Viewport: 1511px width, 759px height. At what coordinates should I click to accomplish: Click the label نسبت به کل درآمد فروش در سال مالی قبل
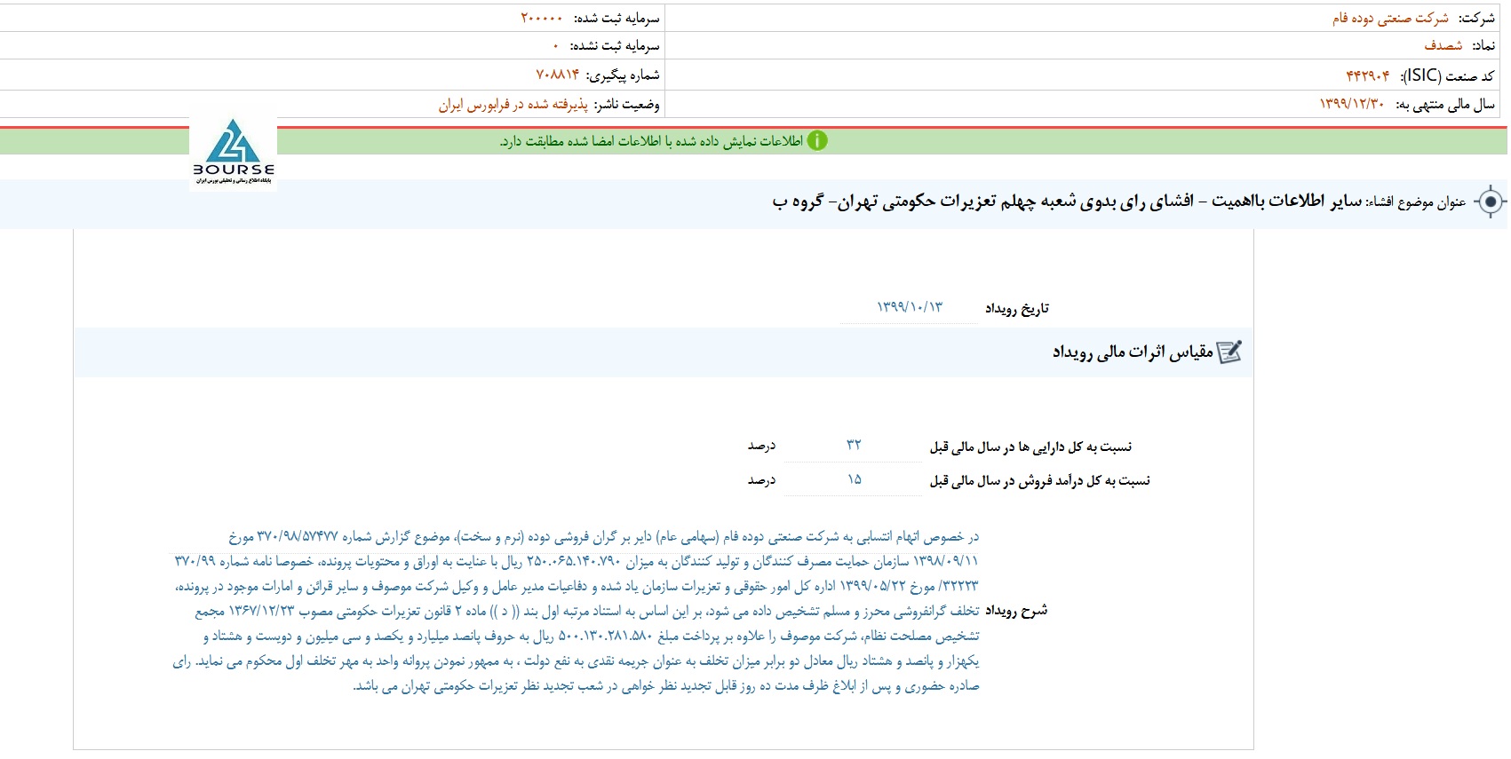point(1039,480)
